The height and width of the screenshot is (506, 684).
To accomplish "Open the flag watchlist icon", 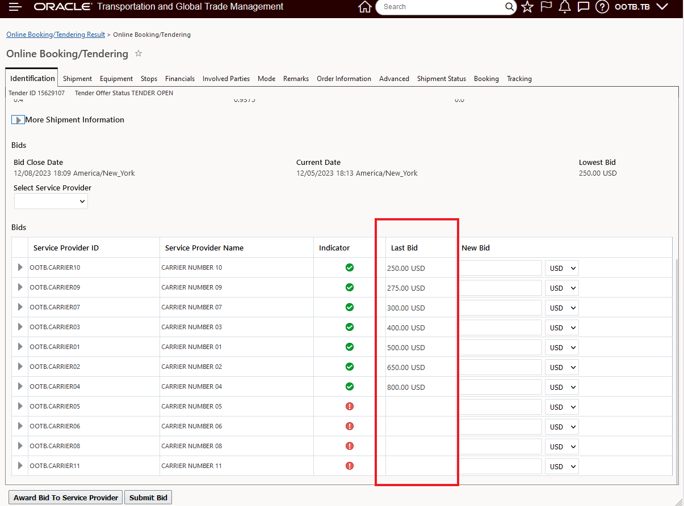I will [546, 7].
